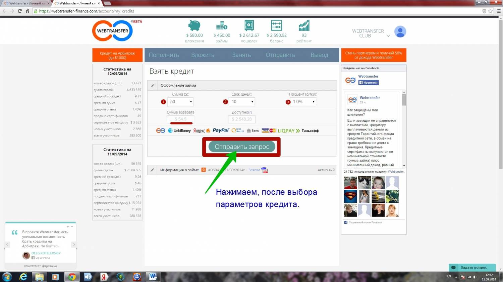This screenshot has width=503, height=282.
Task: Bookmark this page with star icon
Action: point(490,11)
